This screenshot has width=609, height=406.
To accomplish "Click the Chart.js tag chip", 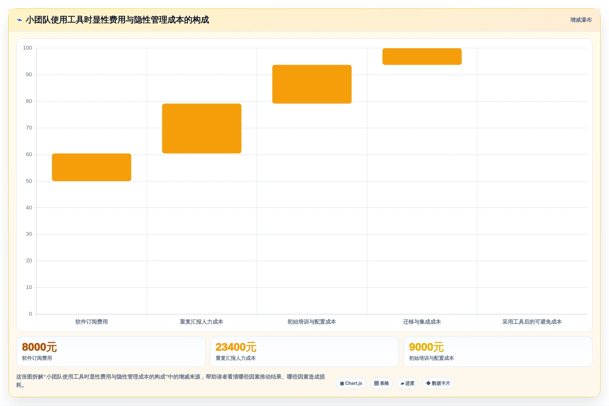I will [351, 384].
